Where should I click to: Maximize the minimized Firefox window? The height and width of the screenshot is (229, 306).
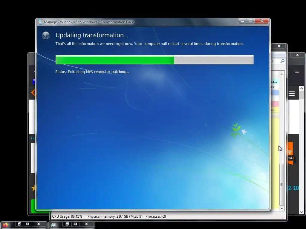click(x=27, y=224)
